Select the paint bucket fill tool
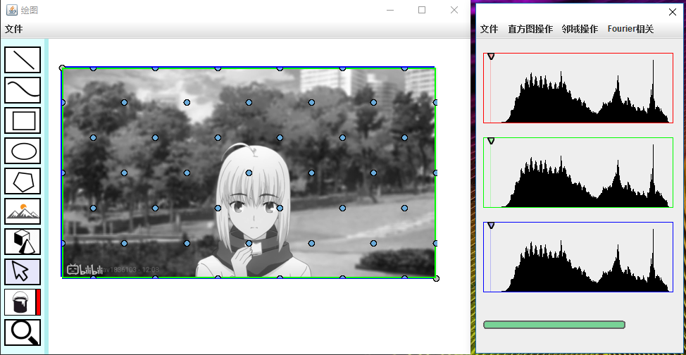Image resolution: width=686 pixels, height=355 pixels. 20,302
